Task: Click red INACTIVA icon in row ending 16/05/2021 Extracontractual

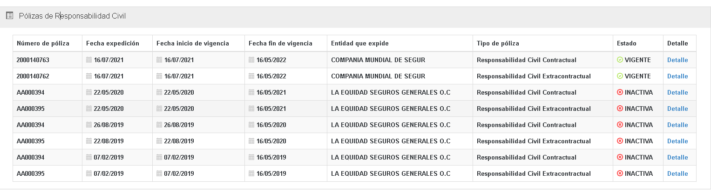Action: click(x=620, y=109)
